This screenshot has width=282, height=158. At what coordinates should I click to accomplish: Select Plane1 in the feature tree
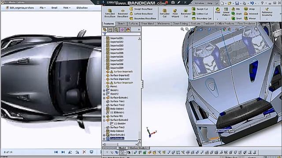point(111,86)
